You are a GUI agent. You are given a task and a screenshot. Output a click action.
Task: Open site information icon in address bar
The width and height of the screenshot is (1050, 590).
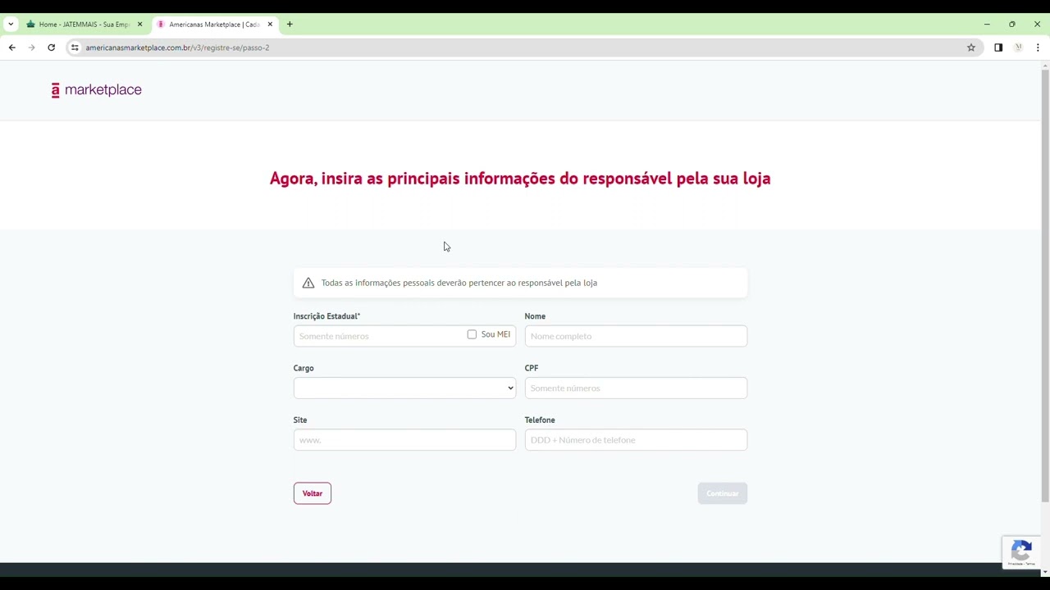(75, 48)
